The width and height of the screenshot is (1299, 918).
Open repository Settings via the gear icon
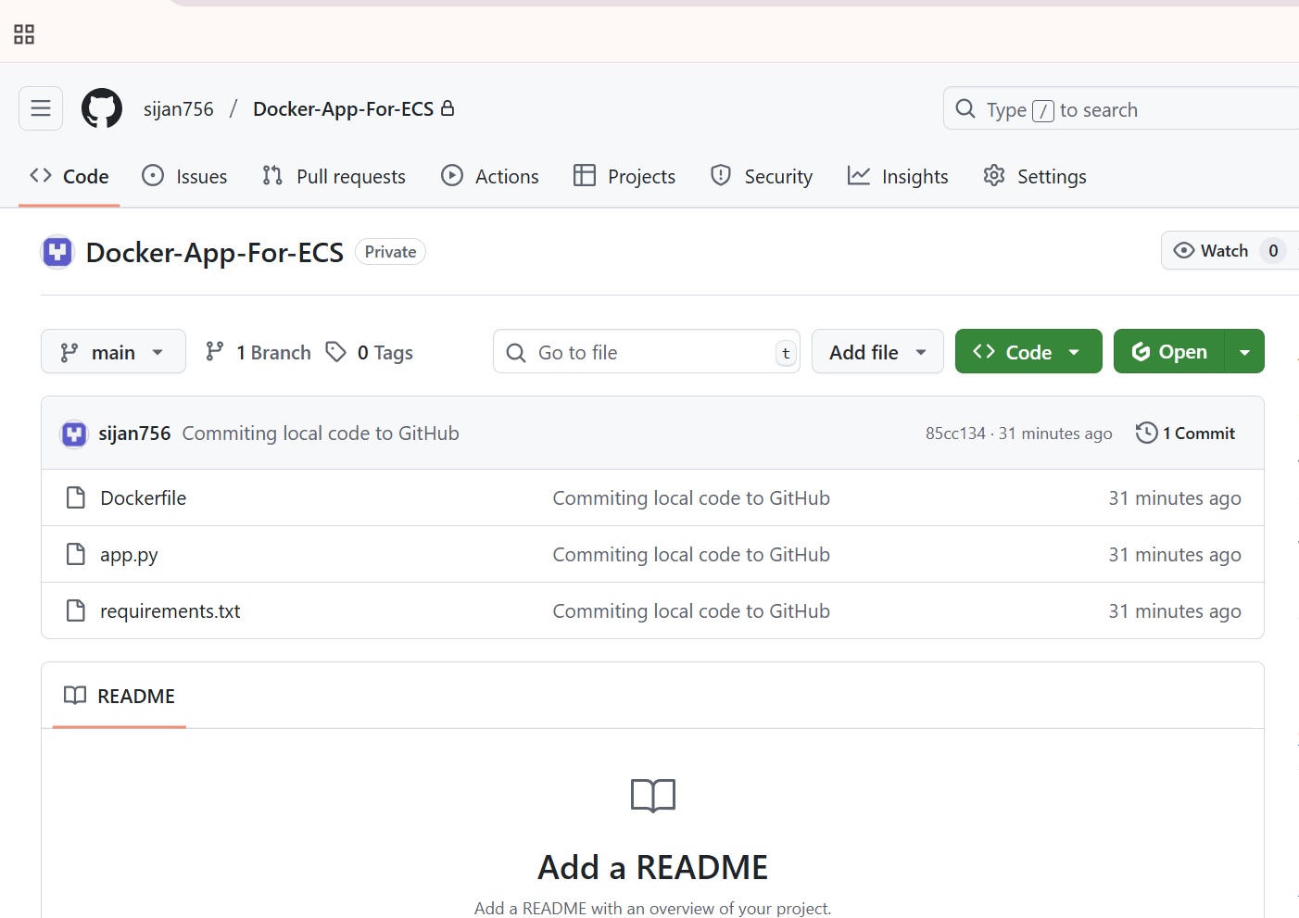pyautogui.click(x=993, y=175)
